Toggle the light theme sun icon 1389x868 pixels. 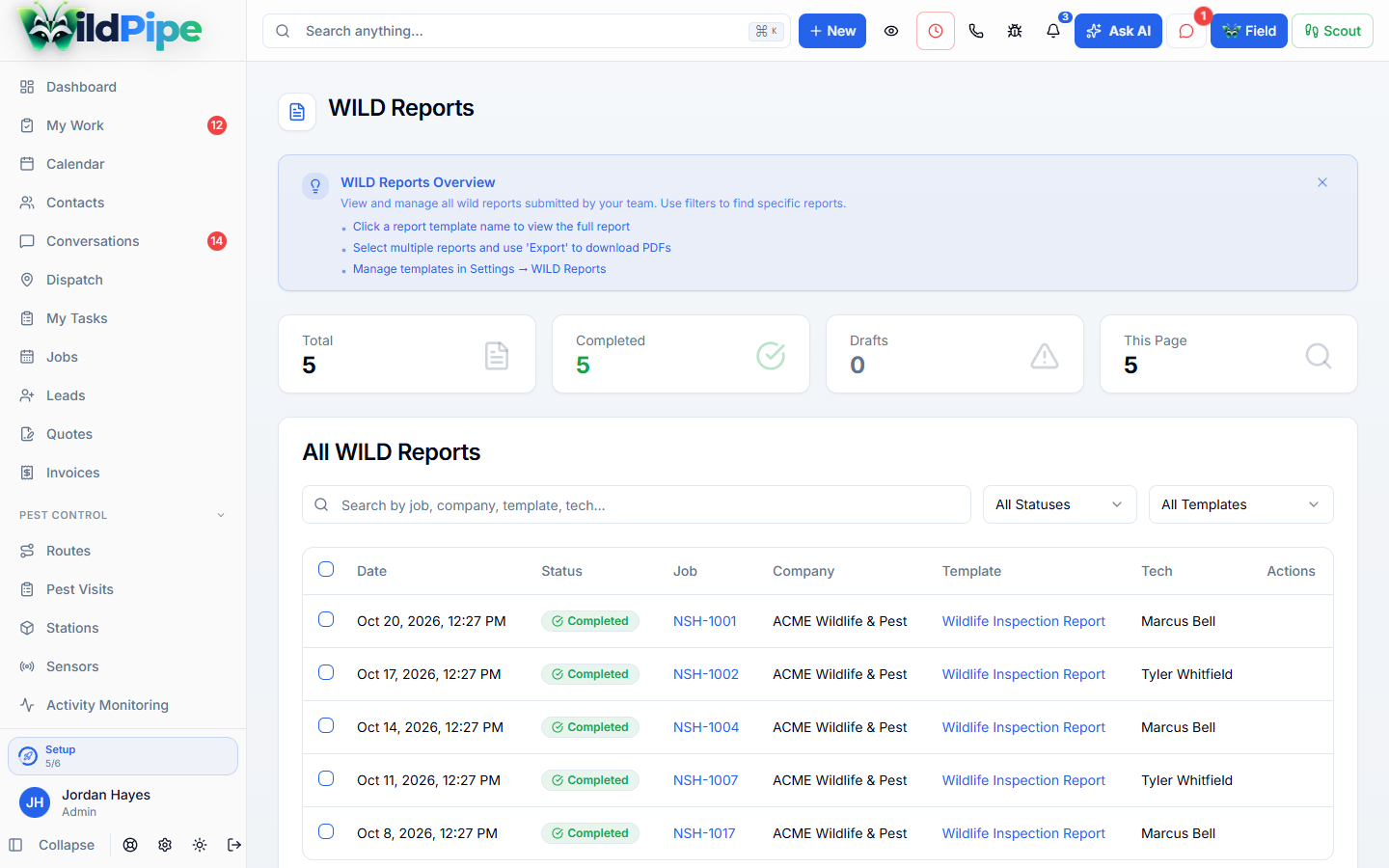[x=200, y=845]
